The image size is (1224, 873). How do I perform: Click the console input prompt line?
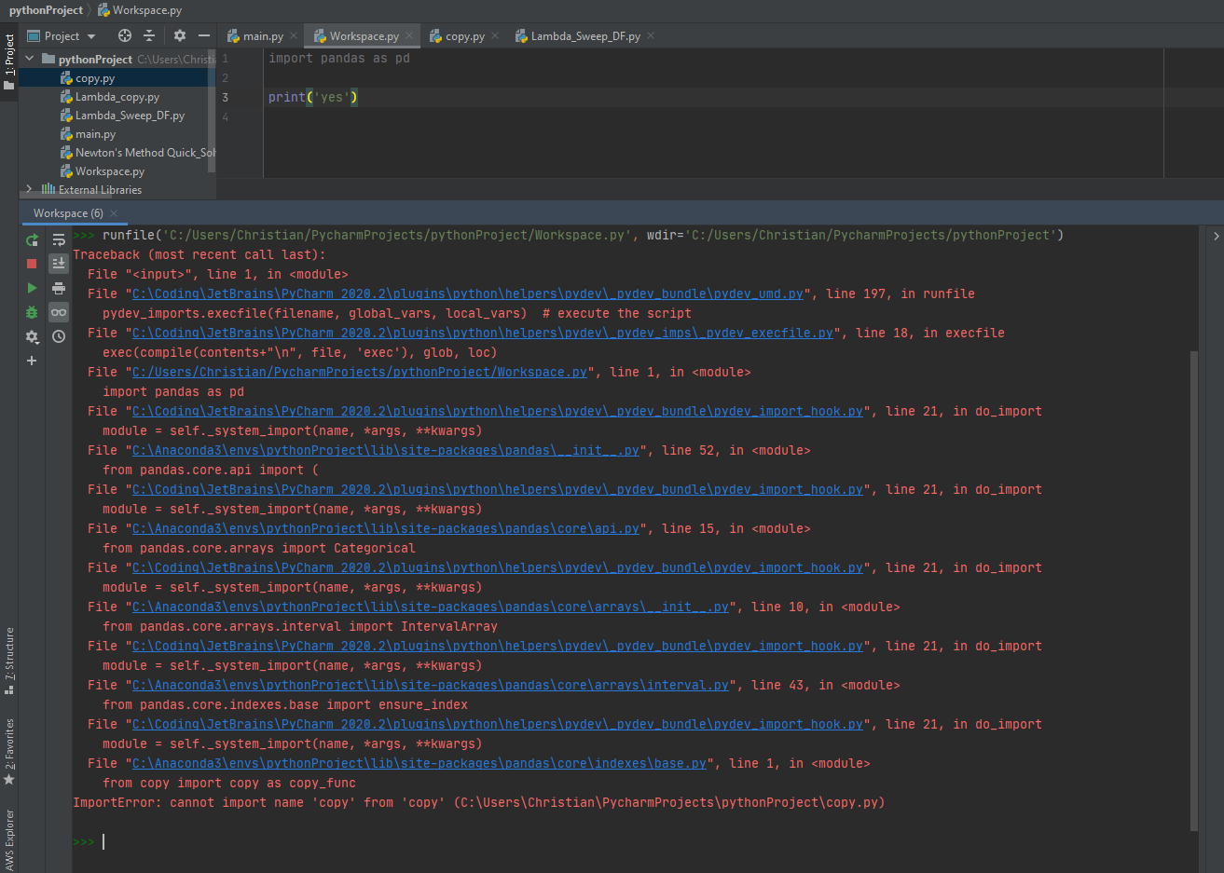coord(634,841)
